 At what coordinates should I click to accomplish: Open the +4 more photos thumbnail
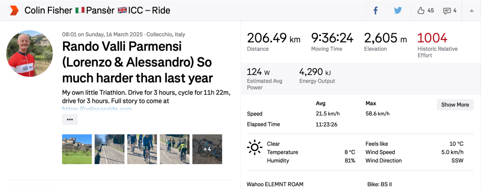(207, 149)
